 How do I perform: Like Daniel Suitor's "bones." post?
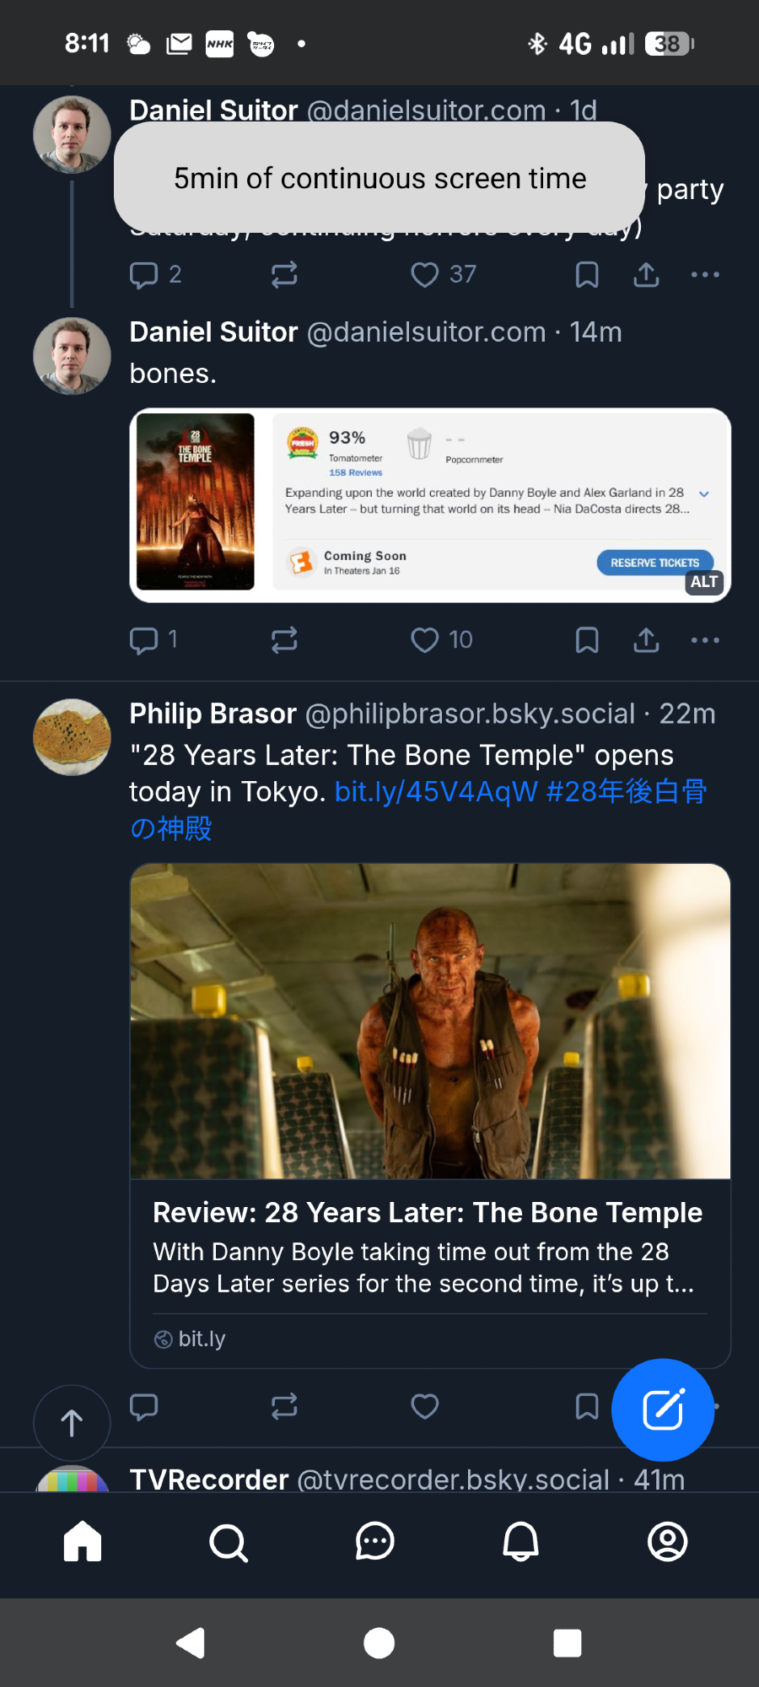424,640
